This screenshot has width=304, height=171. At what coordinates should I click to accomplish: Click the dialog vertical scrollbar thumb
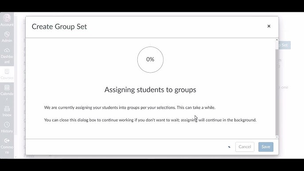(277, 92)
